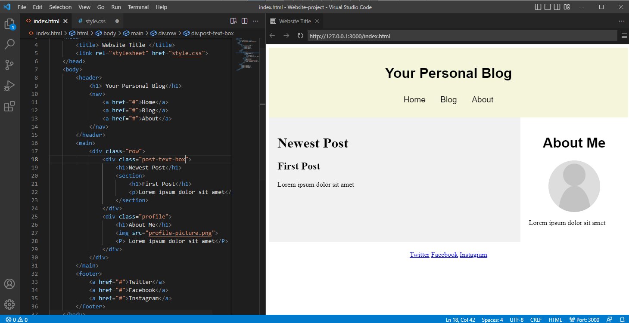629x323 pixels.
Task: Click the Accounts icon
Action: [10, 283]
